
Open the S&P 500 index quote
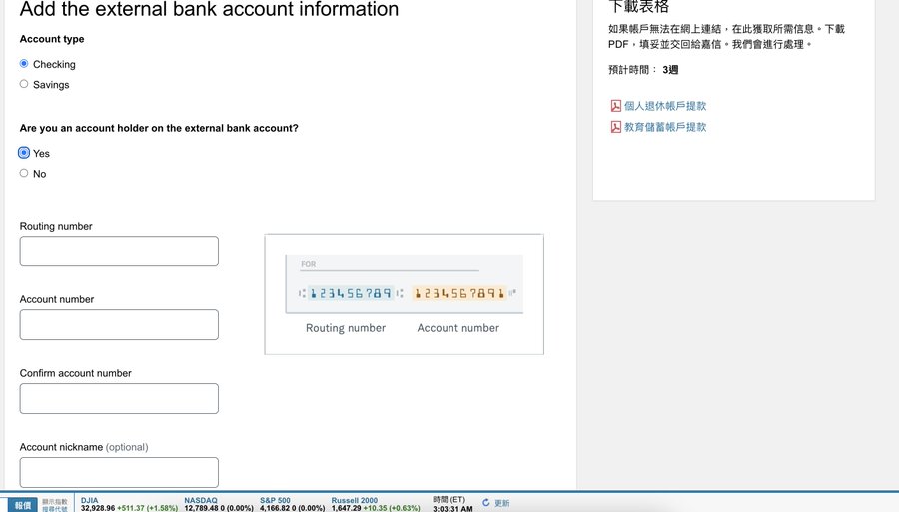pyautogui.click(x=275, y=500)
